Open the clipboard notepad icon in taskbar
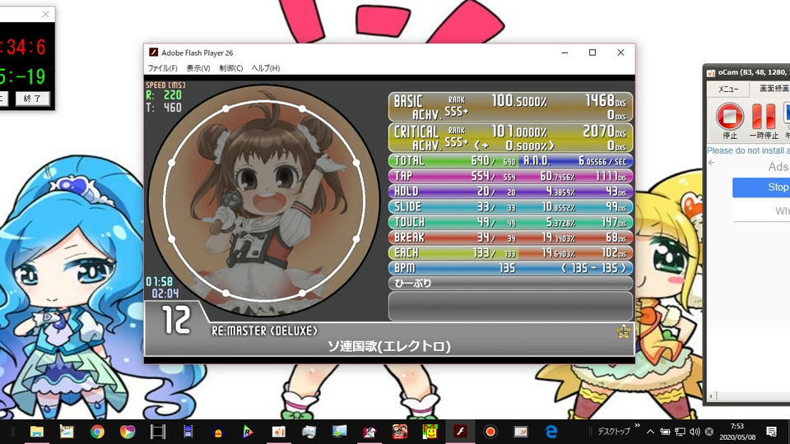 67,432
